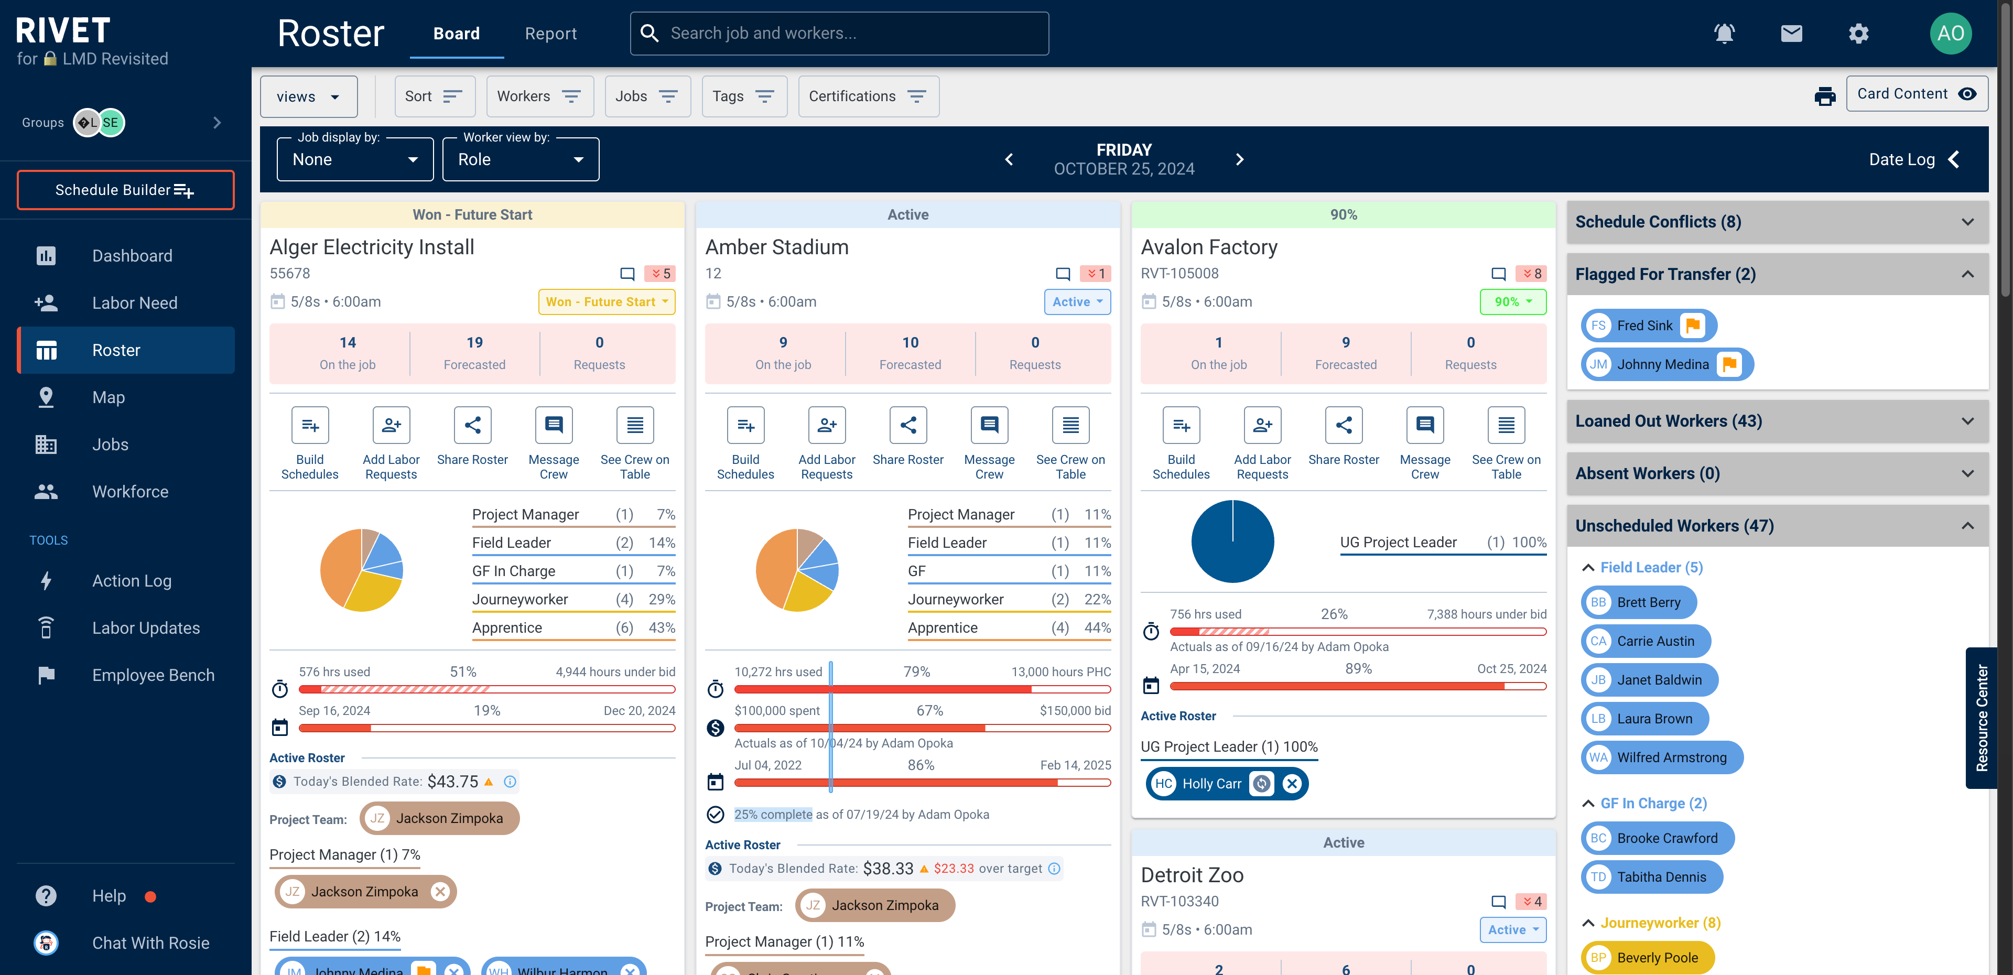Toggle the Tags filter
The width and height of the screenshot is (2013, 975).
click(x=744, y=96)
